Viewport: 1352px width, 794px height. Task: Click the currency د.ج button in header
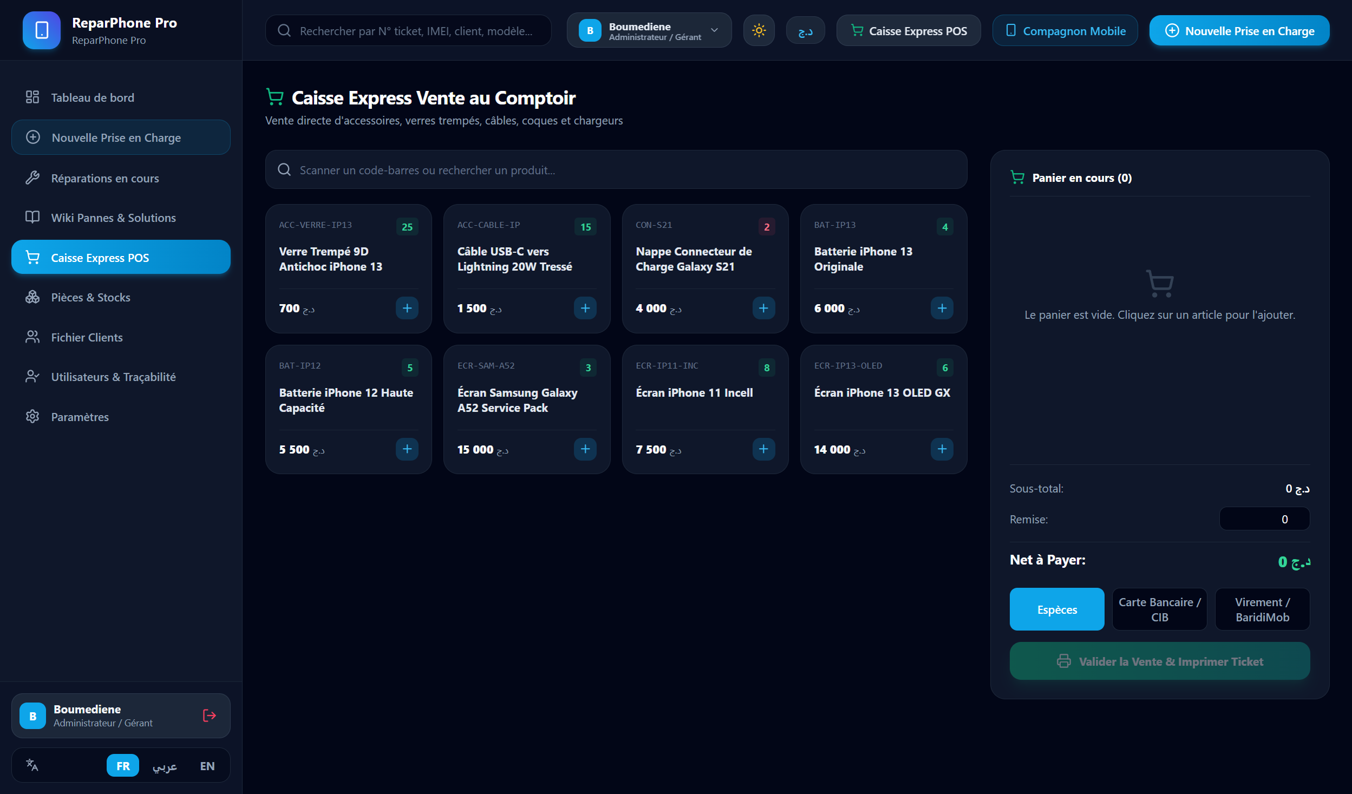click(x=805, y=30)
